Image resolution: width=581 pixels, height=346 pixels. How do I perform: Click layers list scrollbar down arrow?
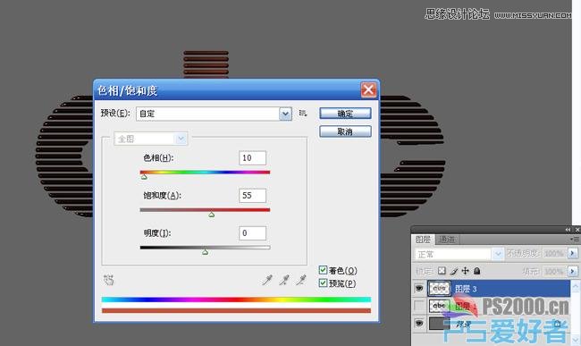[575, 339]
